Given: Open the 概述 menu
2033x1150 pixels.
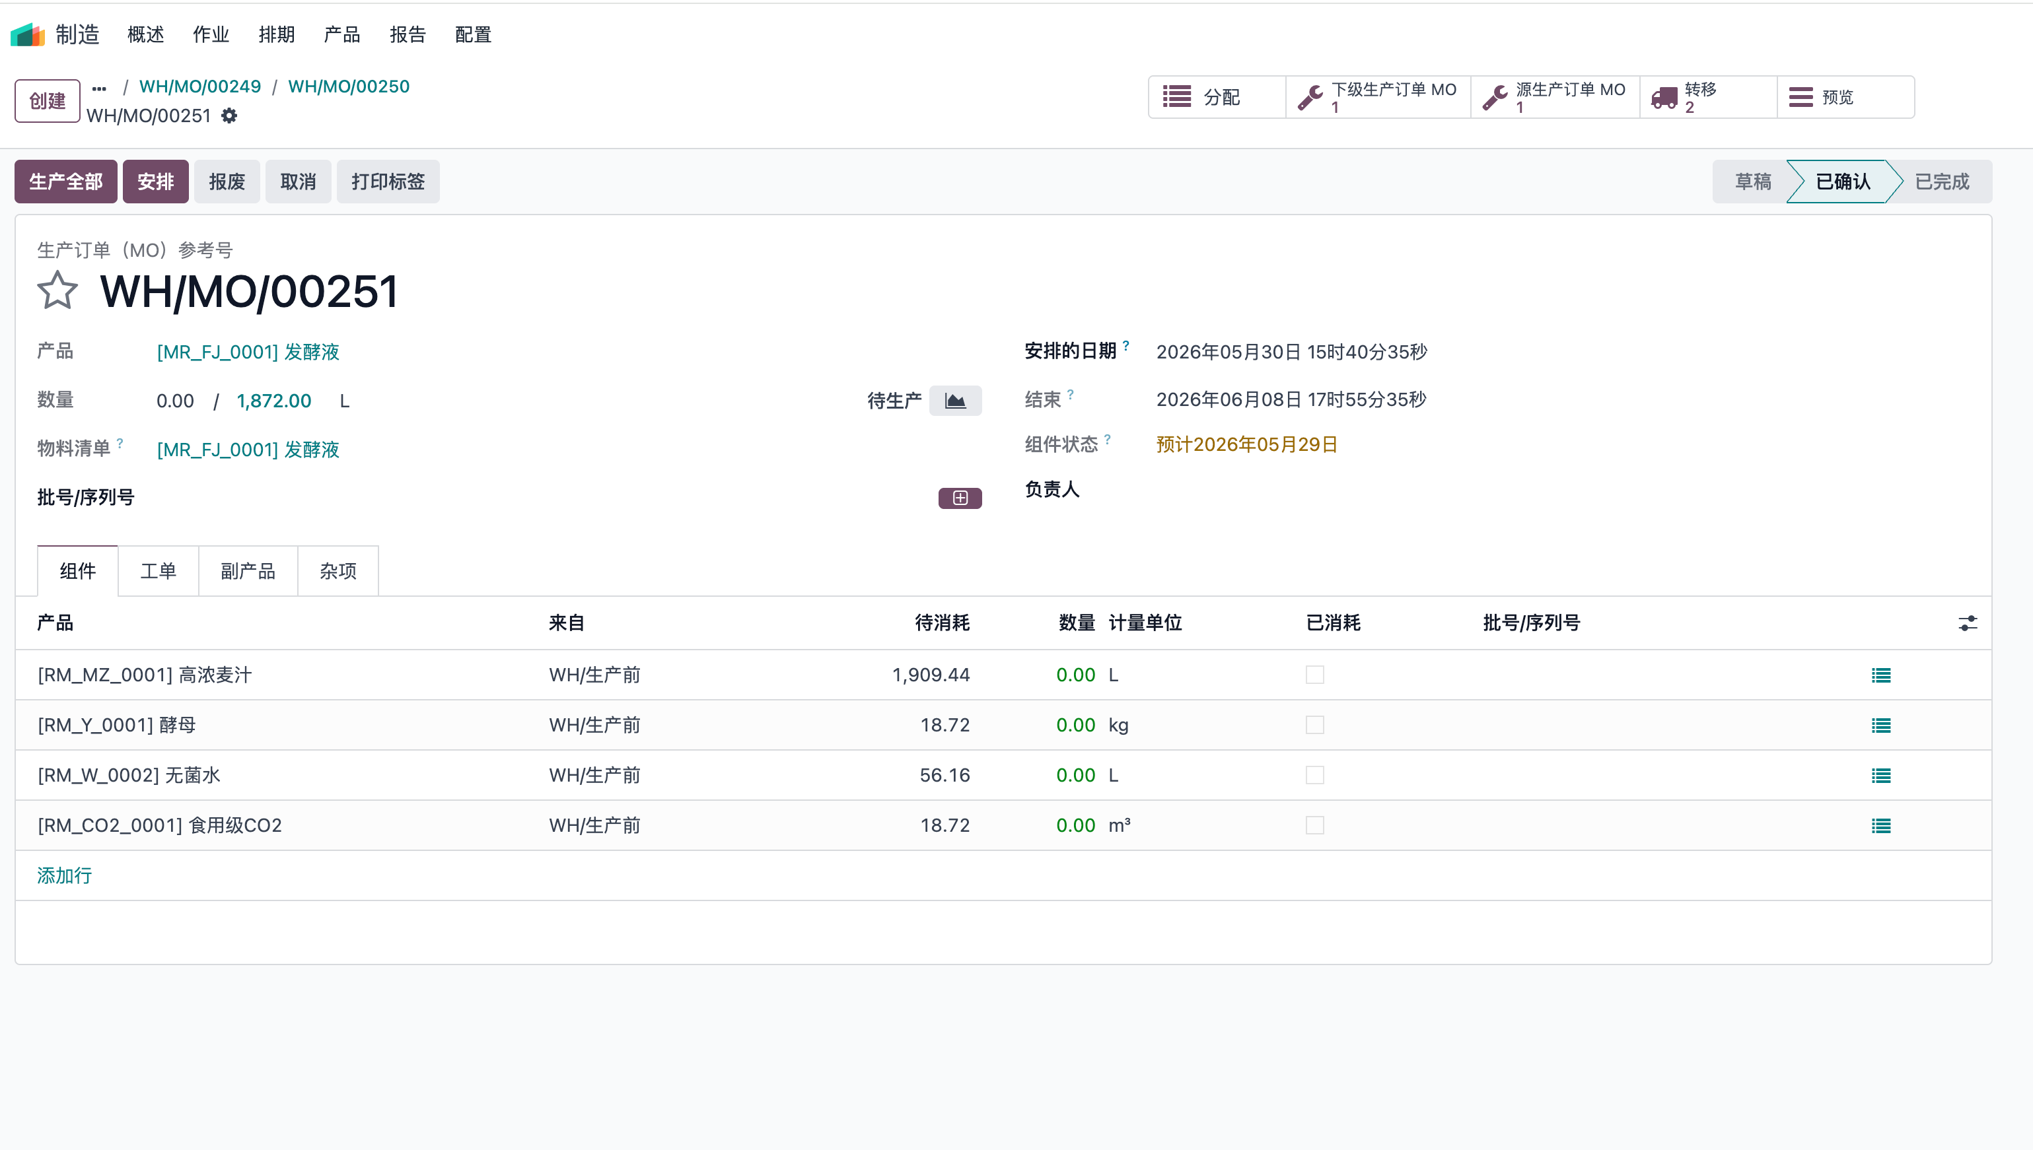Looking at the screenshot, I should 145,34.
